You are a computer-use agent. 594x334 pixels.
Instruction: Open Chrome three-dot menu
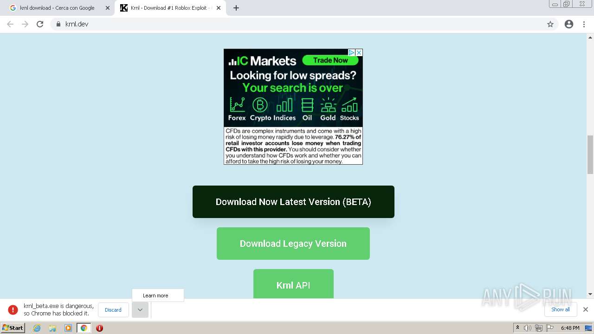(584, 24)
